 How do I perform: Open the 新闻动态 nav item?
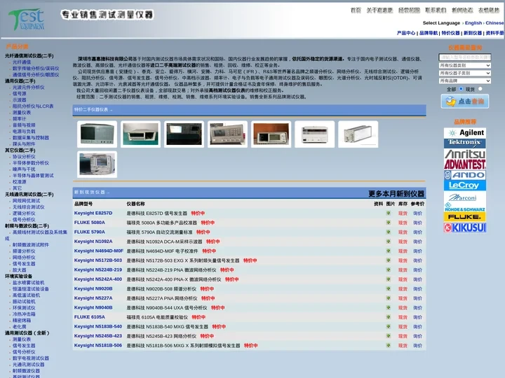pos(462,10)
